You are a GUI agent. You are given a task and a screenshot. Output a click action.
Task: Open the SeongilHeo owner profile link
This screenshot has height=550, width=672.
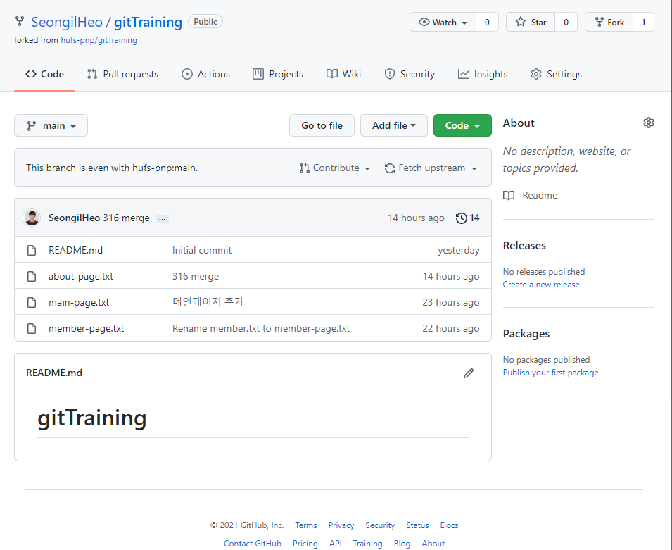pos(66,22)
